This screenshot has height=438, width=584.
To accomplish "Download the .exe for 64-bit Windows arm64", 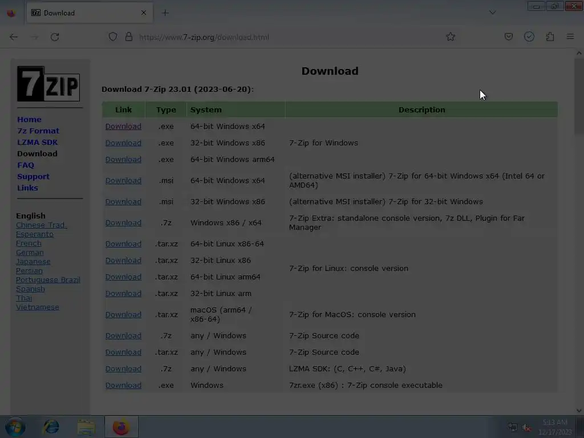I will 123,160.
